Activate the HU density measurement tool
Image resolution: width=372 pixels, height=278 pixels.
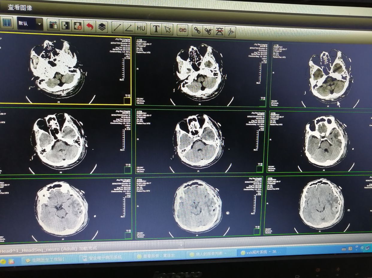140,28
